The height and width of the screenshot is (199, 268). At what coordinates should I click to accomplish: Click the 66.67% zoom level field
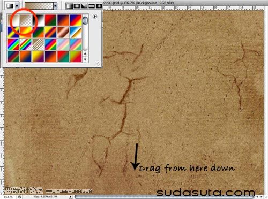tap(9, 197)
